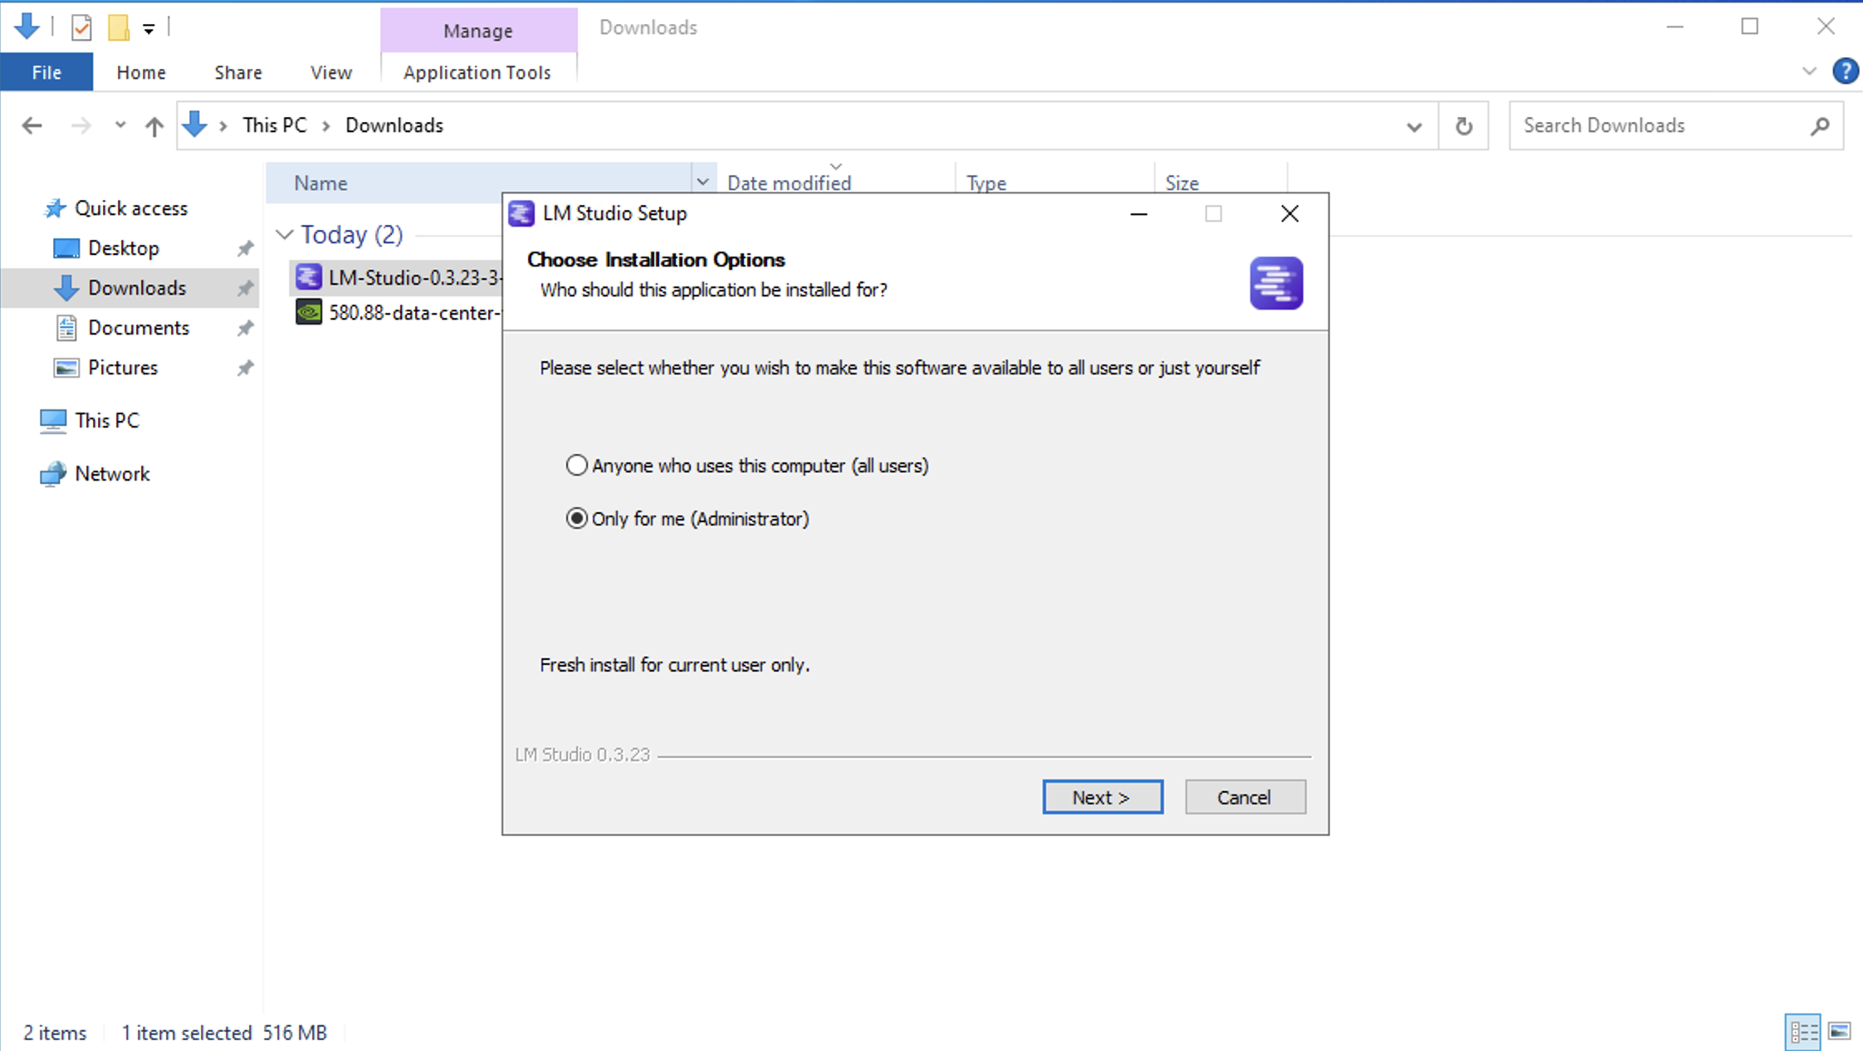Click the Properties icon in quick toolbar
Screen dimensions: 1863x1051
coord(81,28)
